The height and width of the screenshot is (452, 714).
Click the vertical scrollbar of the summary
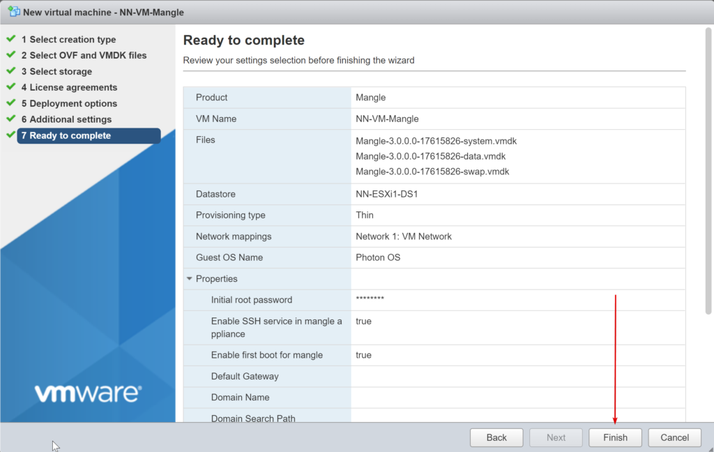coord(708,171)
